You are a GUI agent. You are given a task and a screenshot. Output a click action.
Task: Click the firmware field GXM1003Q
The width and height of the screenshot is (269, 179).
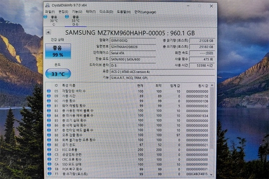[133, 41]
